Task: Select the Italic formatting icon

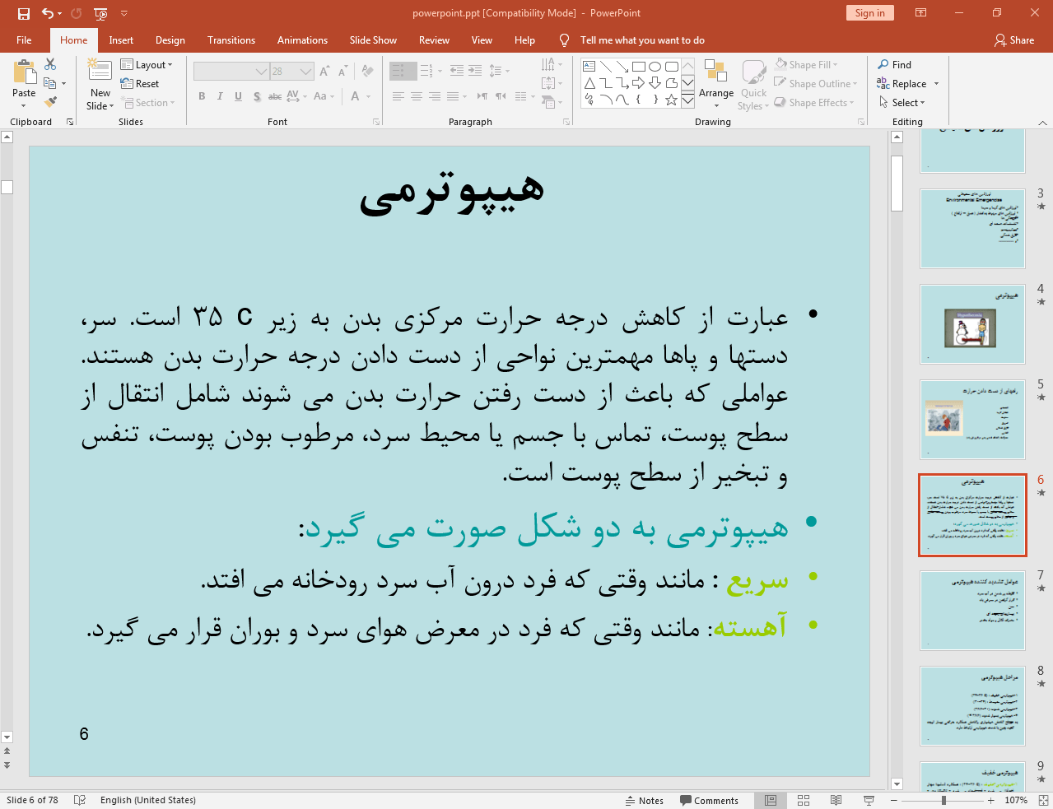Action: 220,96
